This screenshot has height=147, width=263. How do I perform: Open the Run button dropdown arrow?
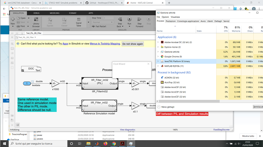(129, 26)
